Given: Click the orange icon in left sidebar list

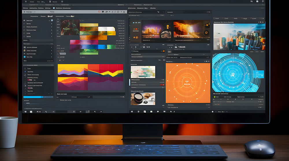Looking at the screenshot, I should pyautogui.click(x=24, y=51).
